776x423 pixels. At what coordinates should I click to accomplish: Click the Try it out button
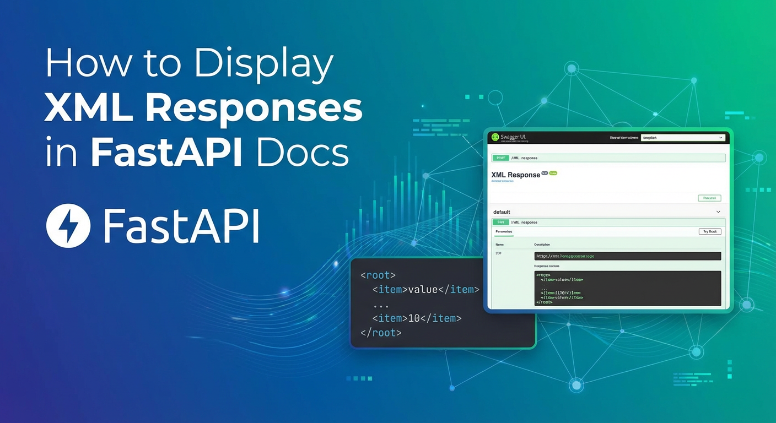tap(710, 232)
